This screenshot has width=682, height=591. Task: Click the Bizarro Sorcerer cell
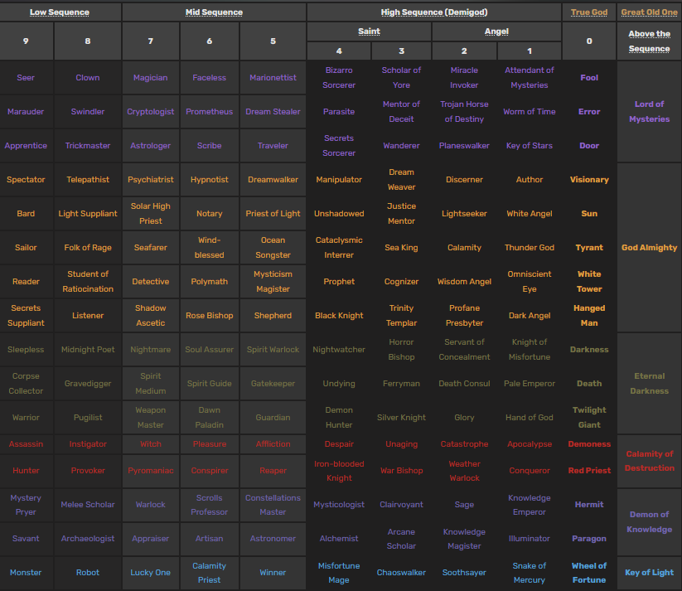(x=339, y=77)
